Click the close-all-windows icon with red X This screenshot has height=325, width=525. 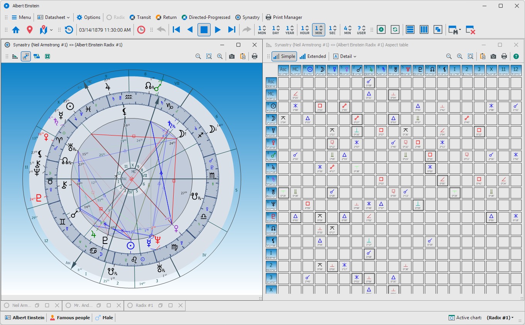pyautogui.click(x=470, y=30)
